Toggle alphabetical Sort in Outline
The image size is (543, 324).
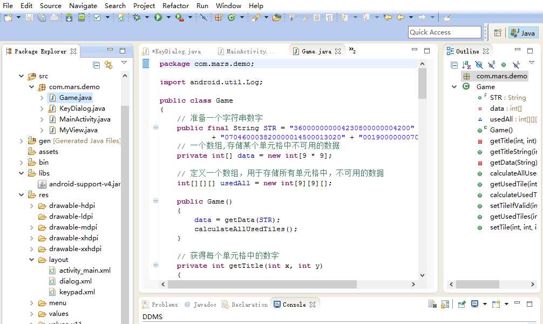point(466,65)
